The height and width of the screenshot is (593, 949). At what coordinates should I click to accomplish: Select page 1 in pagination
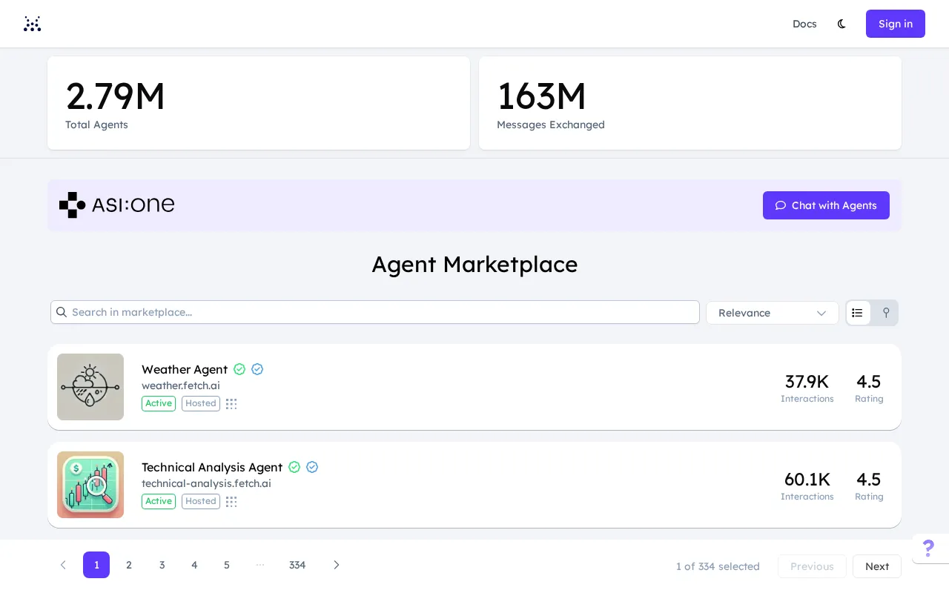pyautogui.click(x=96, y=565)
